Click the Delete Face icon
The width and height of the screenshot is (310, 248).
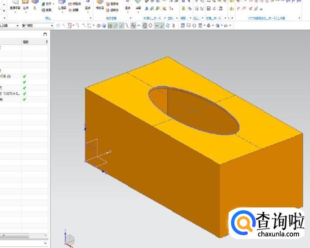pyautogui.click(x=110, y=10)
